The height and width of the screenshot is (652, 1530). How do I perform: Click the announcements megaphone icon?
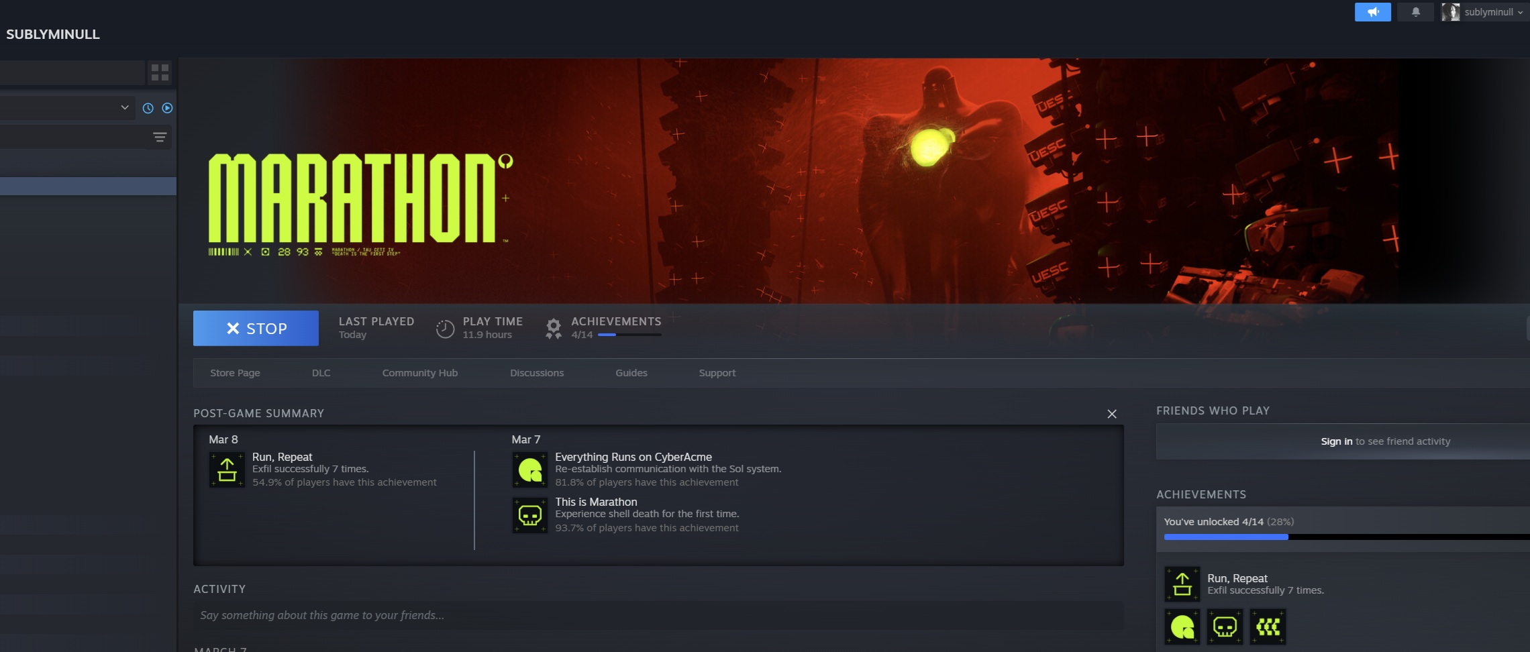[x=1372, y=12]
